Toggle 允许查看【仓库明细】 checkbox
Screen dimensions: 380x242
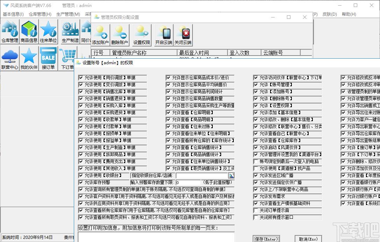(168, 113)
